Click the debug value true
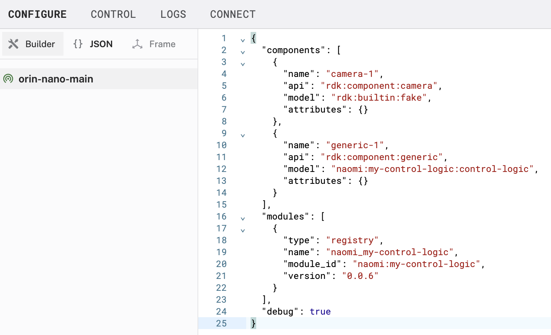Viewport: 551px width, 335px height. (320, 312)
